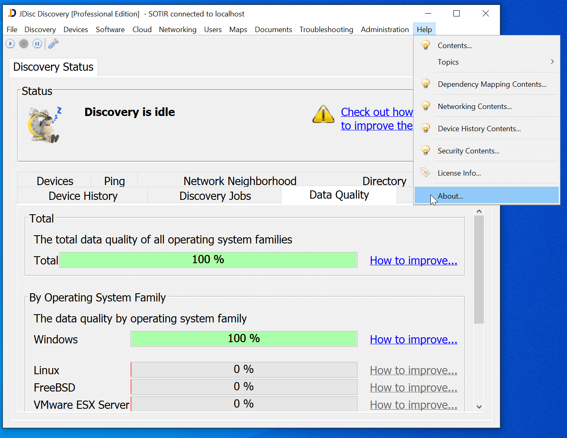Click the lightbulb icon beside Contents
The image size is (567, 438).
425,45
